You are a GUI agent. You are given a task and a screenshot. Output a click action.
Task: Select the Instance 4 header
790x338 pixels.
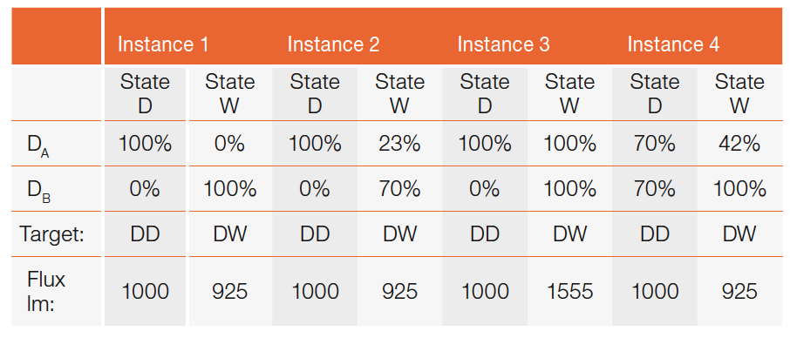pyautogui.click(x=673, y=44)
